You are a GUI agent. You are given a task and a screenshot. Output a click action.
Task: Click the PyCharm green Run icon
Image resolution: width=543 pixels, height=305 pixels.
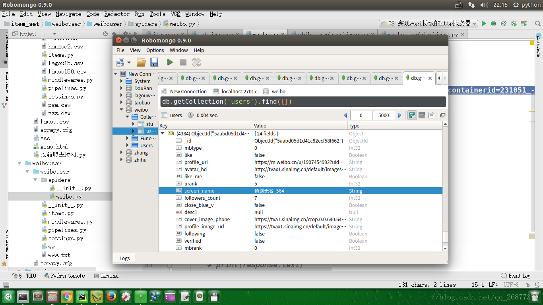484,23
